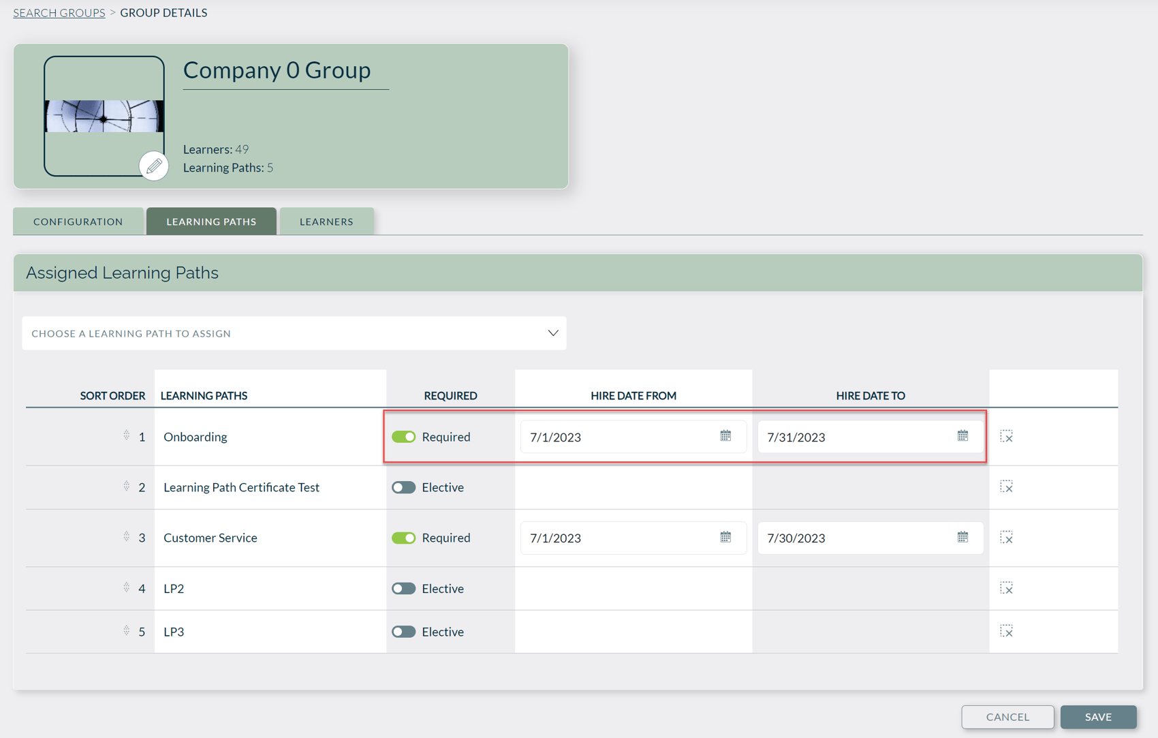Grab the sort handle for Learning Path Certificate Test
Image resolution: width=1158 pixels, height=738 pixels.
pos(127,486)
